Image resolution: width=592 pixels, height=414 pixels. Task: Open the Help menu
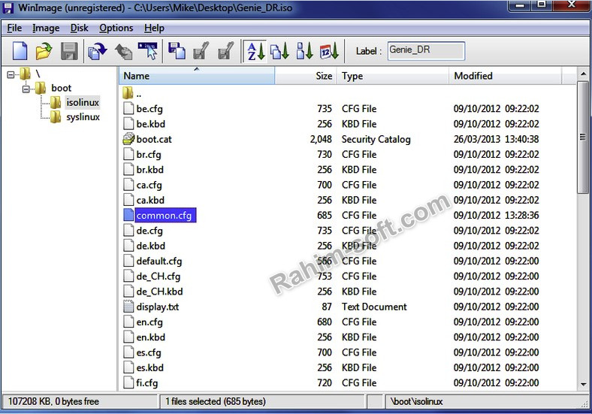coord(154,28)
